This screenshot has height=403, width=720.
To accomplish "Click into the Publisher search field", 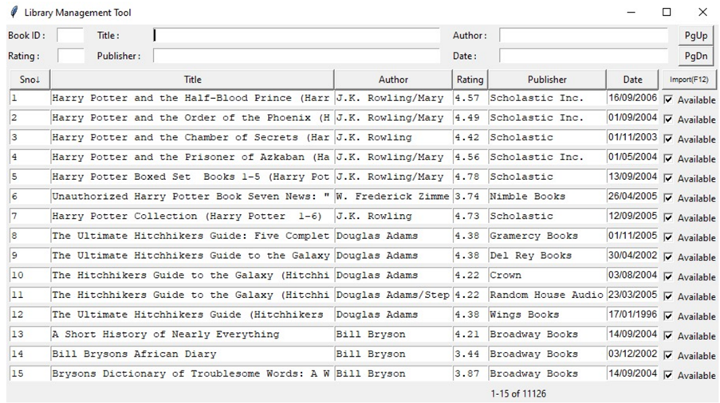I will click(x=297, y=56).
